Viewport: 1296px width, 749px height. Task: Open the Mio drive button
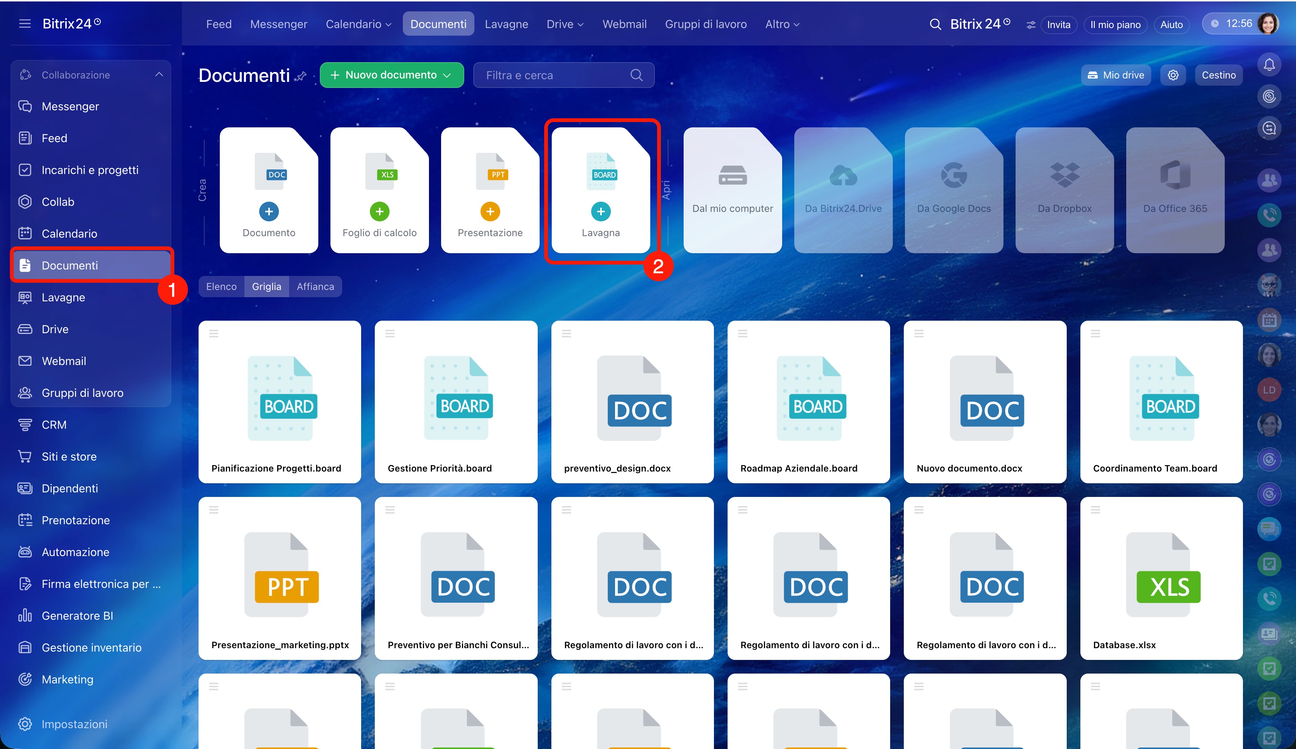click(x=1116, y=75)
